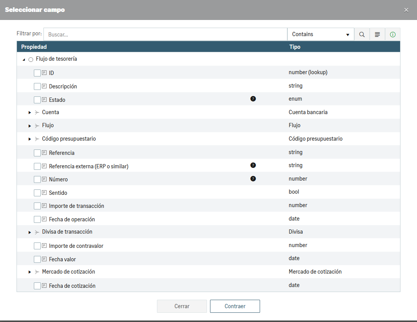Click help icon next to Número
417x322 pixels.
pyautogui.click(x=253, y=179)
